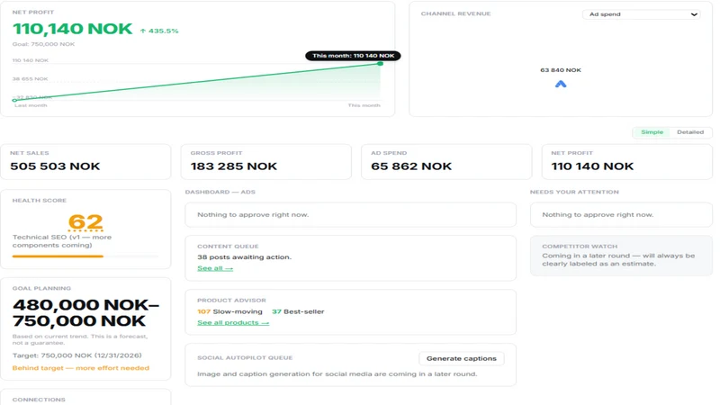Image resolution: width=720 pixels, height=405 pixels.
Task: Click the green endpoint dot on profit chart
Action: coord(380,63)
